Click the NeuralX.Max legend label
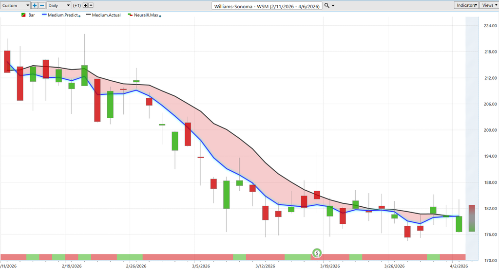499x270 pixels. pyautogui.click(x=146, y=15)
